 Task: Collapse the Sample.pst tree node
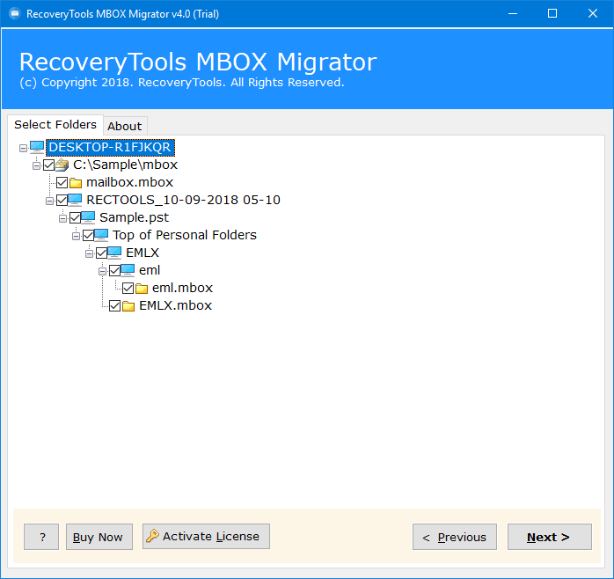click(x=62, y=218)
